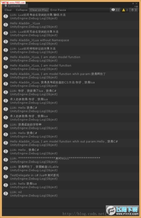Click icon of 'without Namespace' log entry
Viewport: 141px width, 218px height.
(6, 42)
